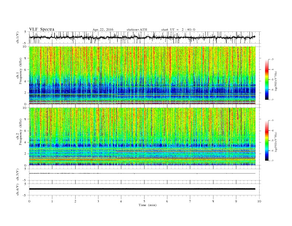
Task: Click the "0" tick on the time axis
Action: tap(29, 201)
